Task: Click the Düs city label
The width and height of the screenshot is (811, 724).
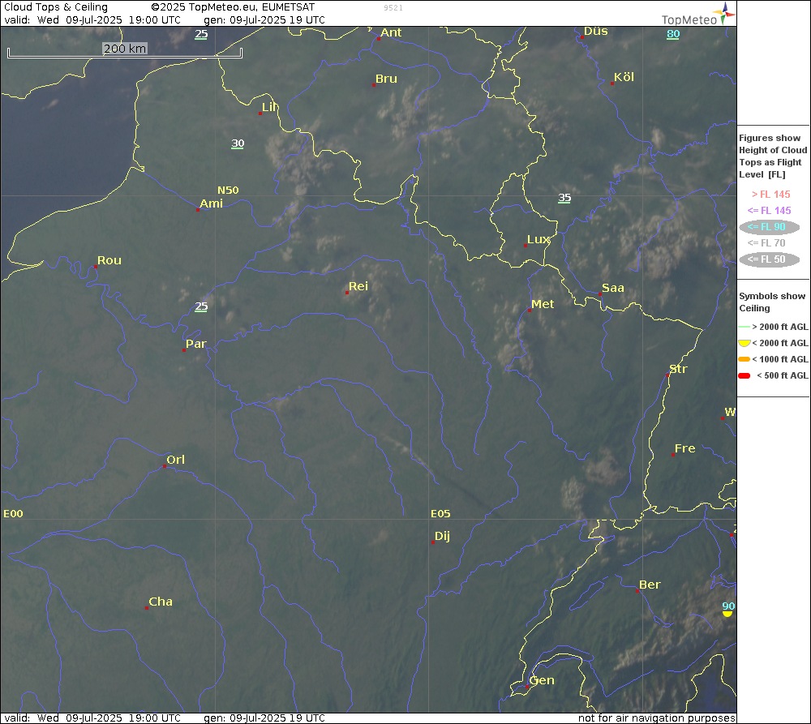Action: pos(595,31)
